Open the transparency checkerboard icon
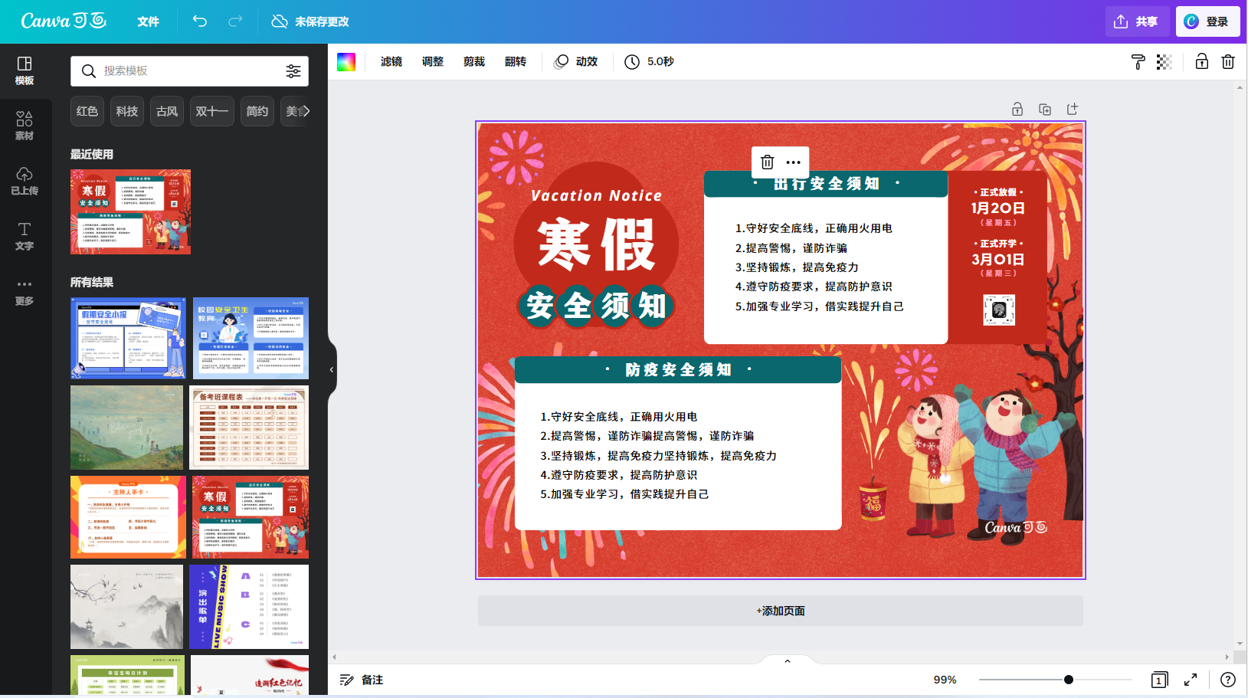Screen dimensions: 1248x698 1164,62
